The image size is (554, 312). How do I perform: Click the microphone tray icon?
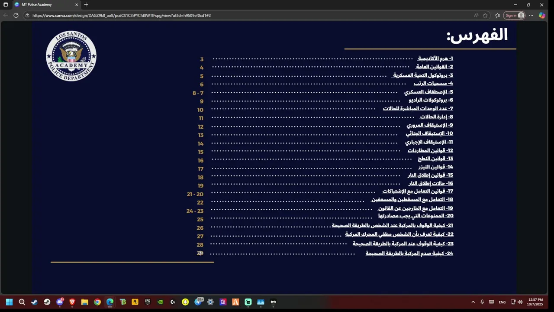482,302
